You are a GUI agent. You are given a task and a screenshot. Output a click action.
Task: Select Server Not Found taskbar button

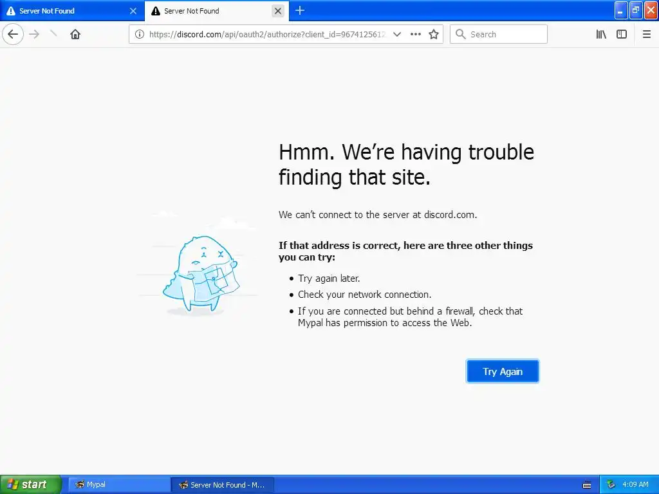coord(223,485)
